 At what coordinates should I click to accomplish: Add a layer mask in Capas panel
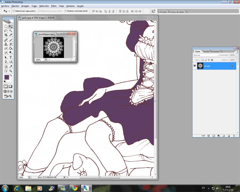point(214,136)
